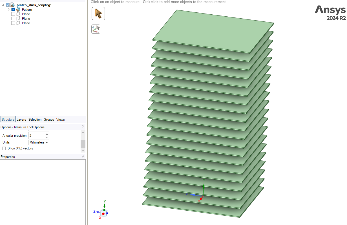Click the Ansys 2024 R2 logo

(x=330, y=13)
